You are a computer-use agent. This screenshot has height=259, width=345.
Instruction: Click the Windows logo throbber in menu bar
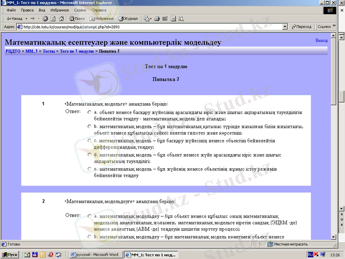330,10
